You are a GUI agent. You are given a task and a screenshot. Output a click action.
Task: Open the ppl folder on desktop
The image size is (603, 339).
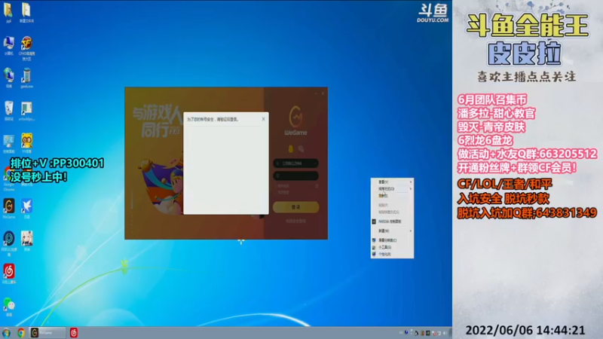point(8,12)
